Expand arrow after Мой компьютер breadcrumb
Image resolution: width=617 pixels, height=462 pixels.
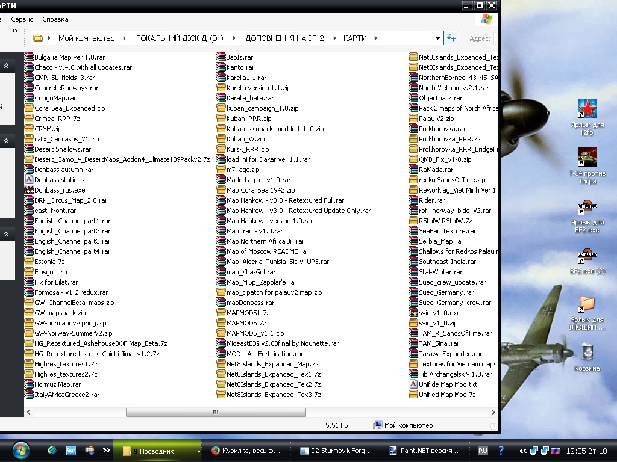point(125,38)
